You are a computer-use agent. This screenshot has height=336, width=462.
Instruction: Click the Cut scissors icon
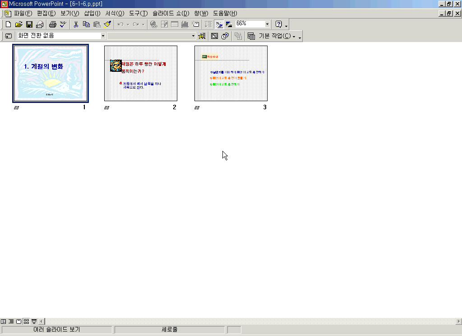click(76, 24)
